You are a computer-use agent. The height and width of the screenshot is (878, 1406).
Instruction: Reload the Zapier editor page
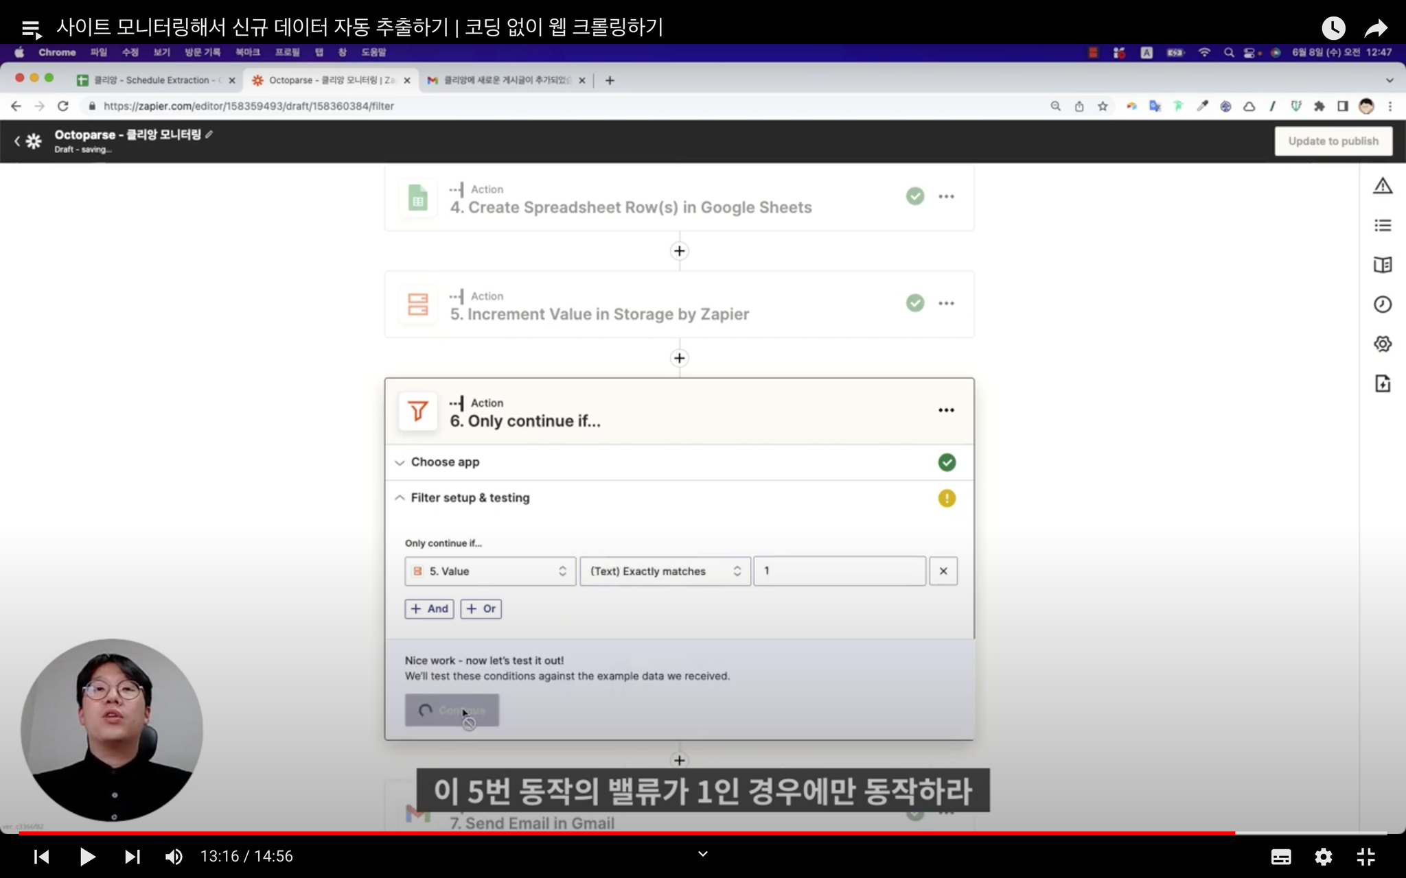63,106
